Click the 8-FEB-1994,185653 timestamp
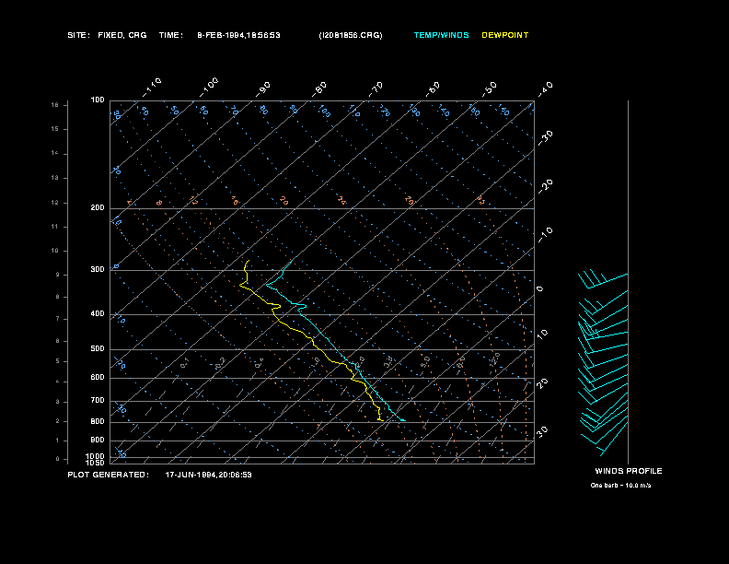The width and height of the screenshot is (729, 564). pos(238,35)
